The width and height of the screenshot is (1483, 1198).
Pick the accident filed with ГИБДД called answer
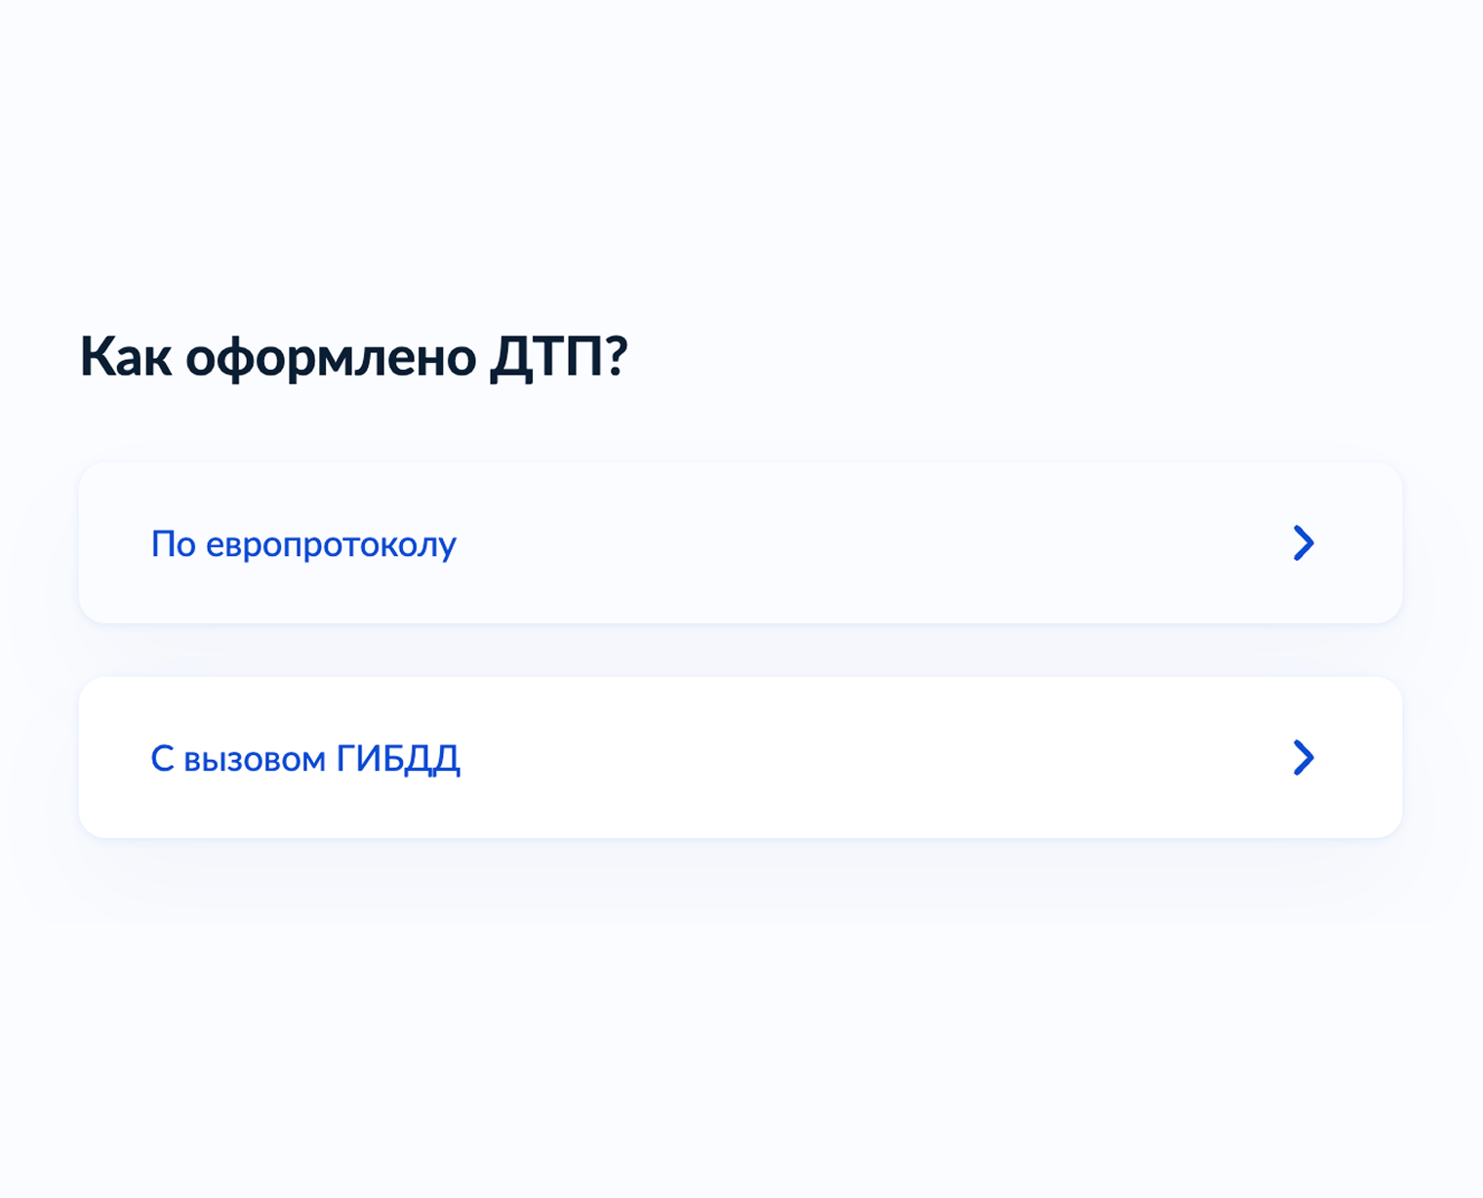tap(740, 758)
